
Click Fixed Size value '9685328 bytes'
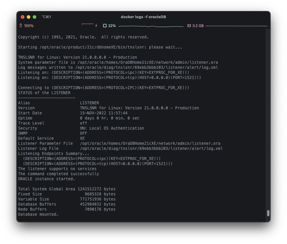pyautogui.click(x=100, y=194)
